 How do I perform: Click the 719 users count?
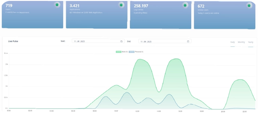click(9, 5)
